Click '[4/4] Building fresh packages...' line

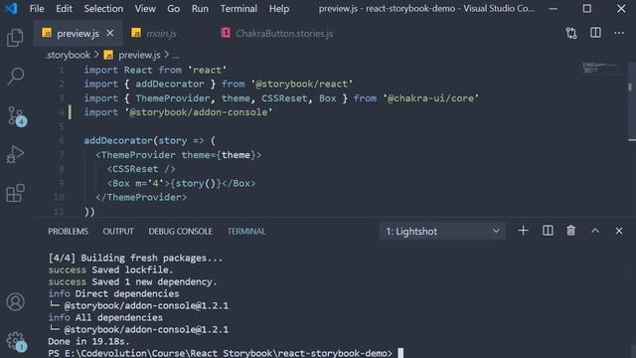[135, 258]
